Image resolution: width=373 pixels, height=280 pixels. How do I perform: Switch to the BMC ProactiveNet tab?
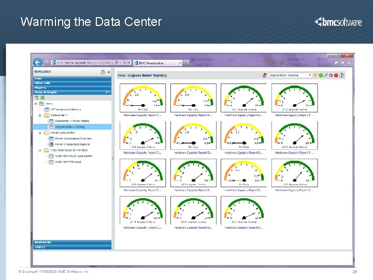pyautogui.click(x=158, y=63)
